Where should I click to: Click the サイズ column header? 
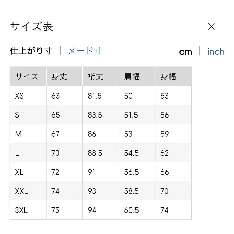tap(27, 76)
